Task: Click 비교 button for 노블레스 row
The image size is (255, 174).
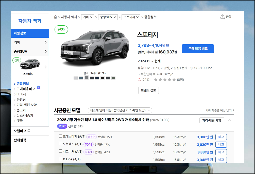Action: pos(221,144)
